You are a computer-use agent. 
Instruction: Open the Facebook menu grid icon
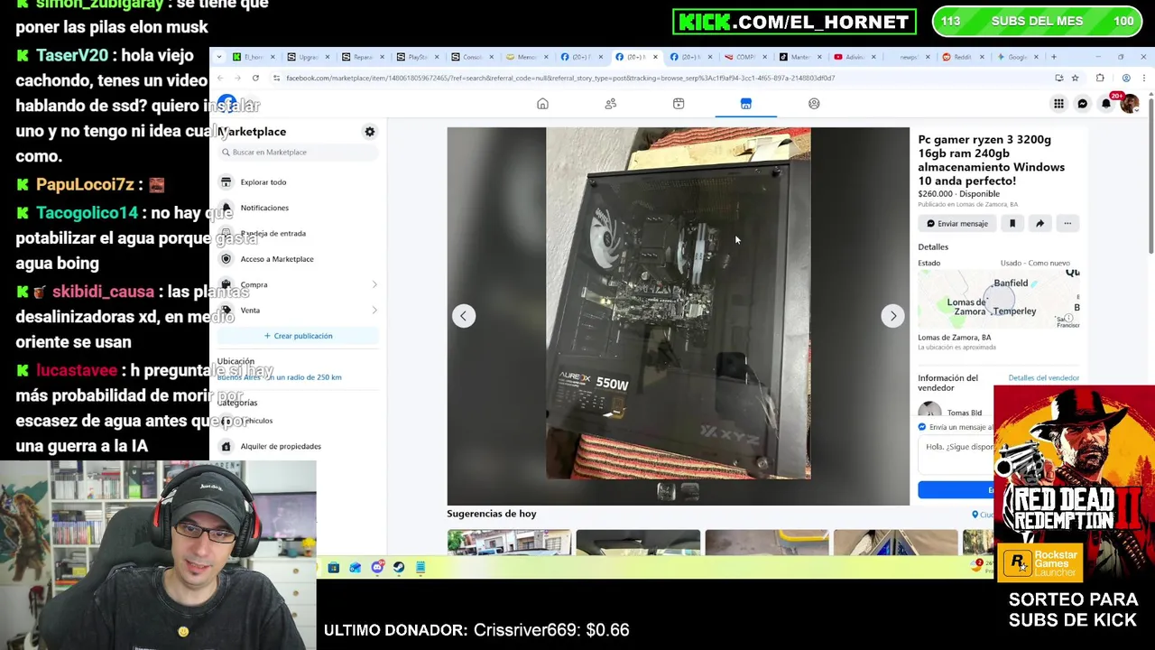point(1058,104)
